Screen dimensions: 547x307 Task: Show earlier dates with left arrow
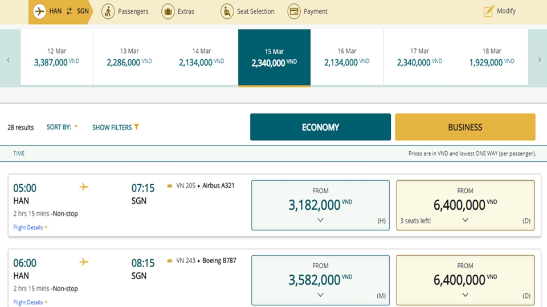point(9,60)
